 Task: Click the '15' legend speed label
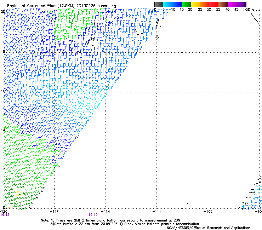tap(182, 10)
